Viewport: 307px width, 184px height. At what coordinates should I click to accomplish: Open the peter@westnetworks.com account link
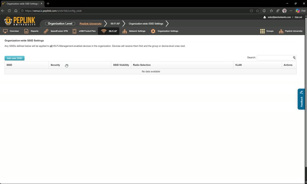[x=279, y=17]
